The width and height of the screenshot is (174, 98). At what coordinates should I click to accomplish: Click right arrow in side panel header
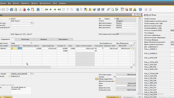tap(150, 15)
